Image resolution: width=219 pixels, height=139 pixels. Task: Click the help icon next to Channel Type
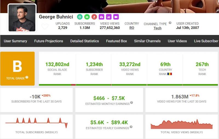[170, 23]
